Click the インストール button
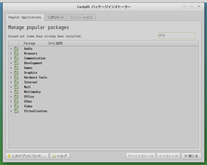The height and width of the screenshot is (165, 207). [168, 156]
